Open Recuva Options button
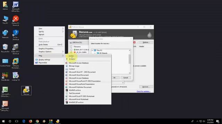The image size is (222, 124). 146,42
